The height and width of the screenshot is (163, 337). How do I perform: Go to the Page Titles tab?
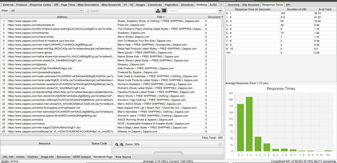tap(68, 5)
